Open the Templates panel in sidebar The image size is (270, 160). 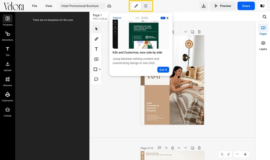point(7,20)
